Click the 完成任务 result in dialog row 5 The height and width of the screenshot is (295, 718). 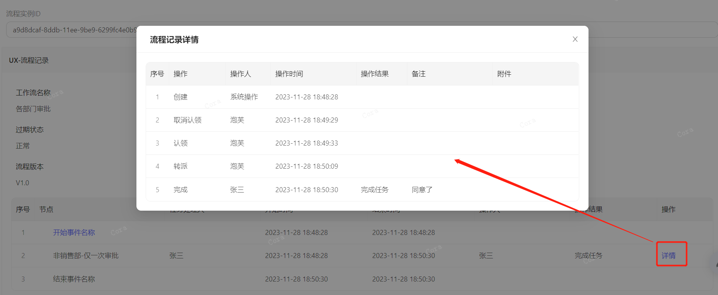(x=375, y=190)
